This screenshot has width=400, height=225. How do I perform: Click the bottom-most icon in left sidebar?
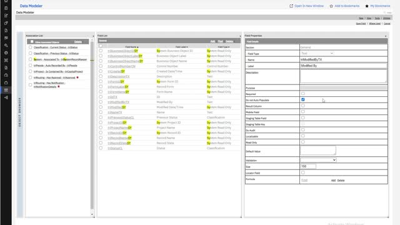click(6, 97)
